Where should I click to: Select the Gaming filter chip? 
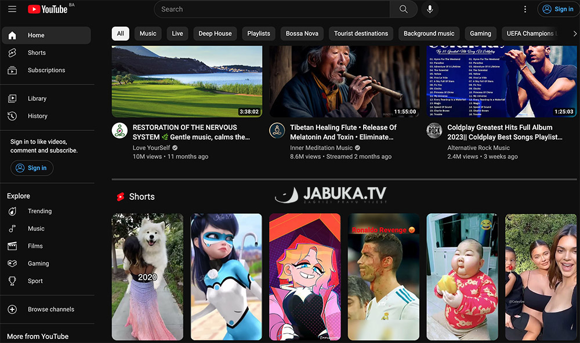coord(480,34)
